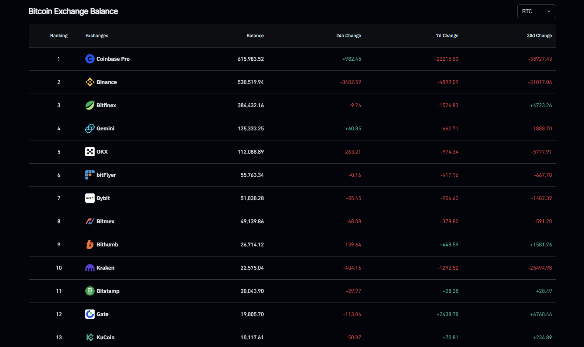Select the OKX balance 112,088.89

pyautogui.click(x=251, y=152)
